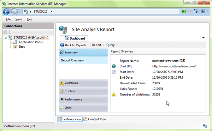Click the Start Date value 12/26/2009 5:29:09 PM
The height and width of the screenshot is (131, 212).
coord(167,72)
